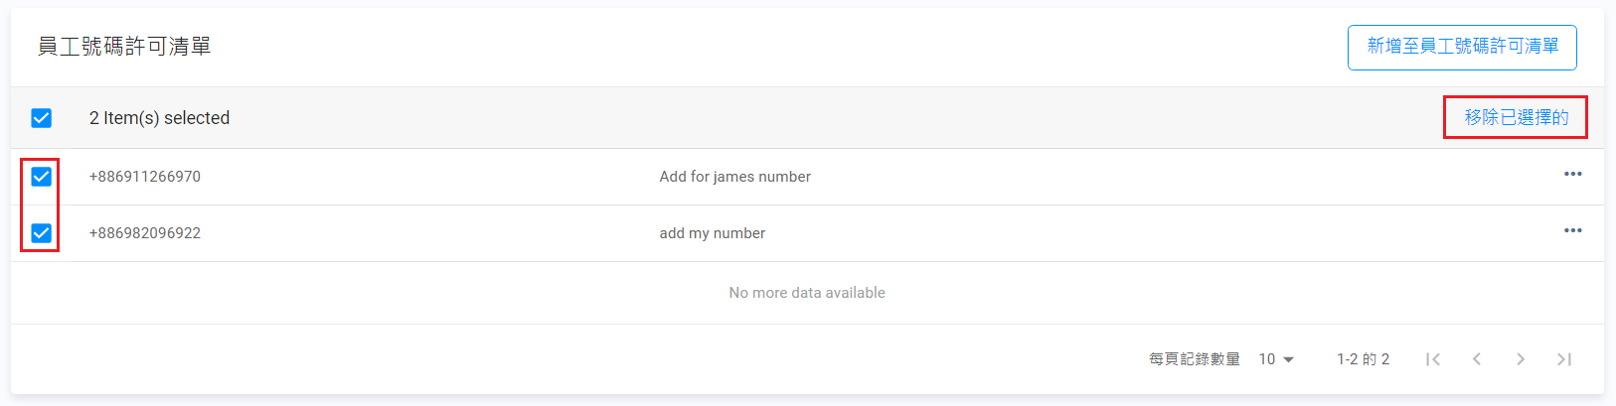Click the 每頁記錄數量 label
This screenshot has height=406, width=1616.
(x=1194, y=359)
